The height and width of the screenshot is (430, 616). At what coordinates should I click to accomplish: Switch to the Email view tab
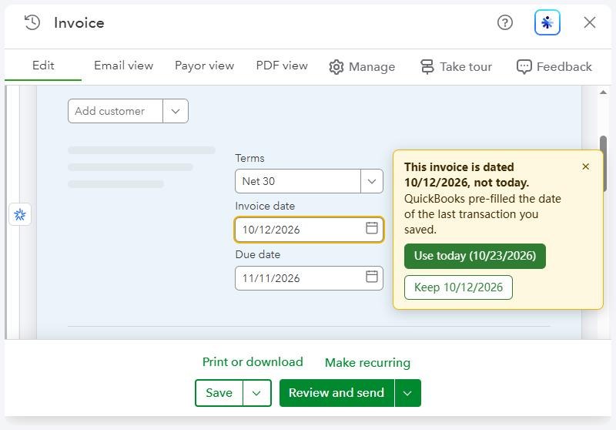pyautogui.click(x=124, y=66)
